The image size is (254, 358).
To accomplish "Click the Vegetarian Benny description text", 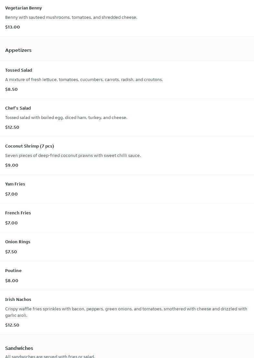I will click(x=71, y=17).
